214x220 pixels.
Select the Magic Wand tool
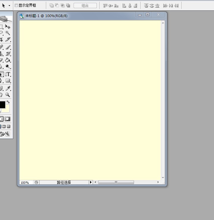(x=8, y=33)
